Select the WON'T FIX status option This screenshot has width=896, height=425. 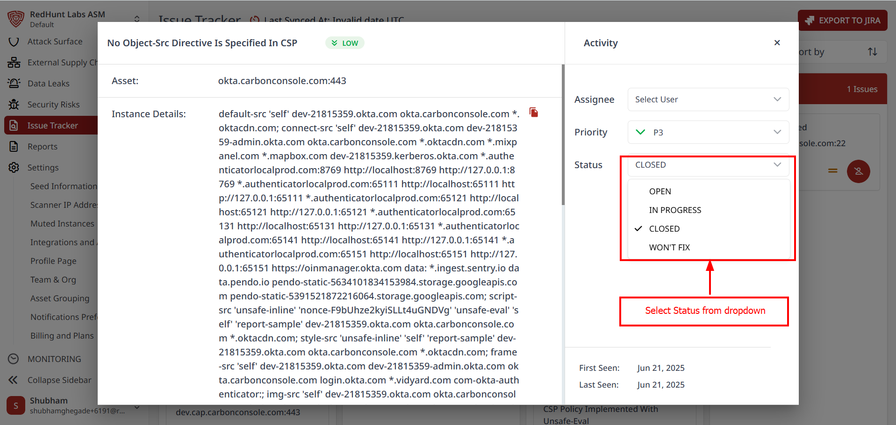click(x=708, y=248)
